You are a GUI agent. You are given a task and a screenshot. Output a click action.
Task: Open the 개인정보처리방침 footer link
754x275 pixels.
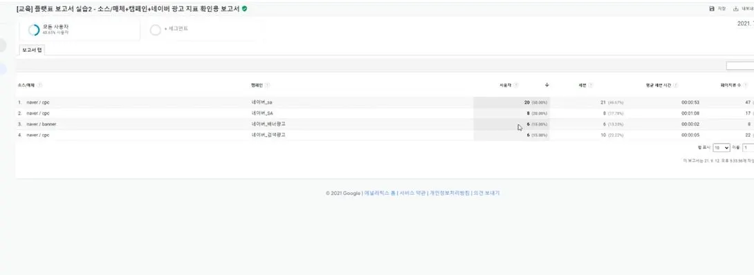[x=449, y=193]
